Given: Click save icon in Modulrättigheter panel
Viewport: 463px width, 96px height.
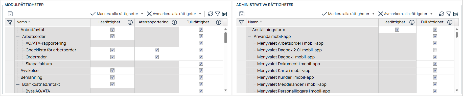Looking at the screenshot, I should 10,14.
